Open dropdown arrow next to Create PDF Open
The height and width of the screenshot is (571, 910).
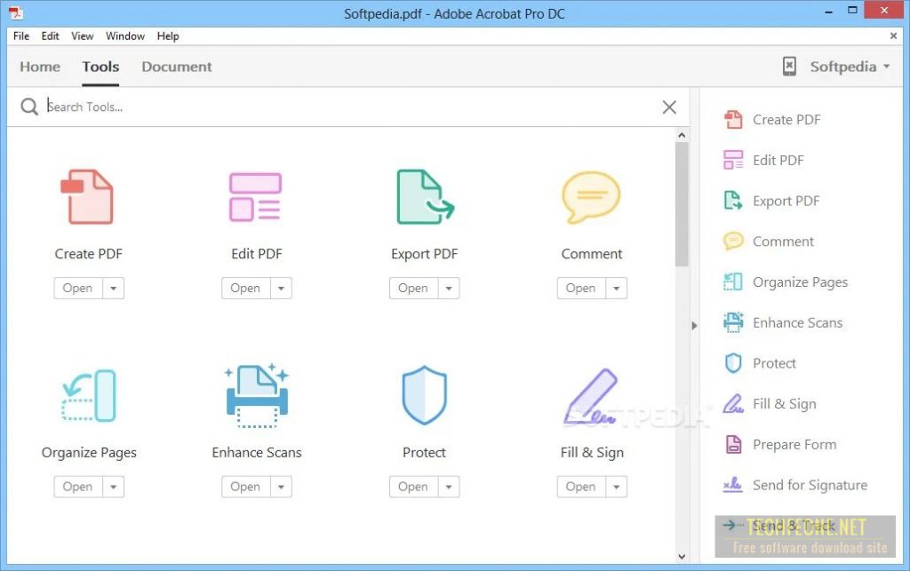[113, 288]
